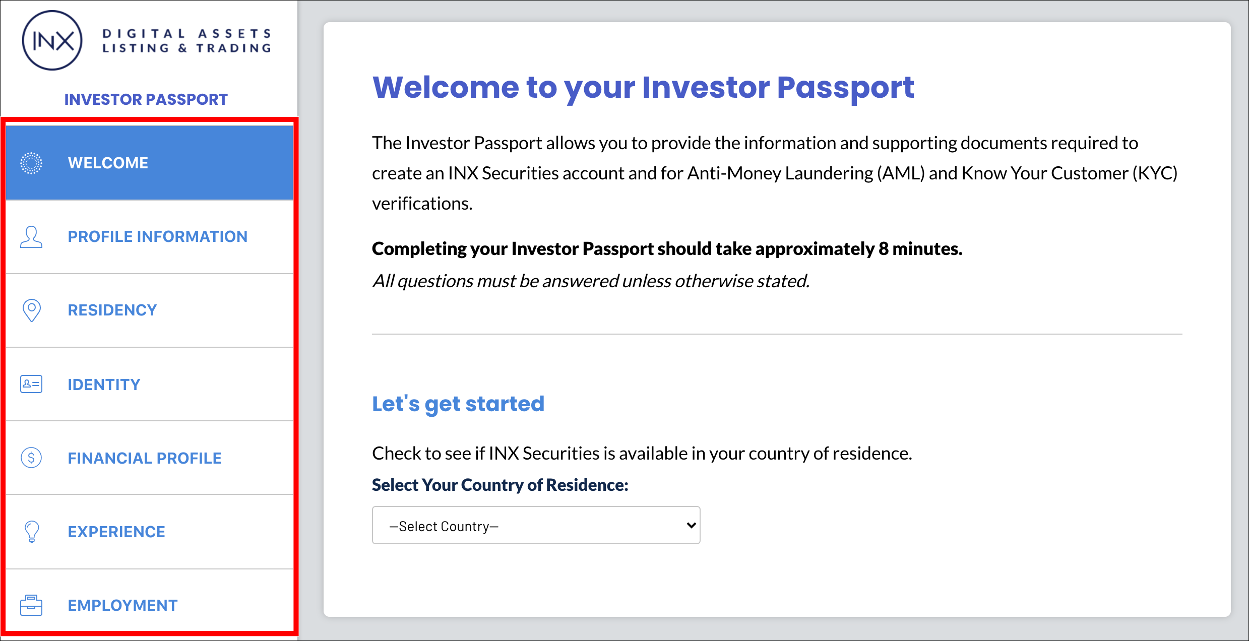Click the INX circular logo
Screen dimensions: 1249x641
click(52, 40)
